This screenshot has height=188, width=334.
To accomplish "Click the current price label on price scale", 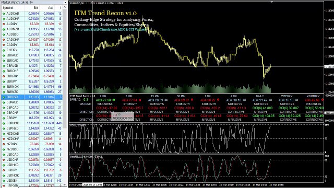I will coord(329,67).
